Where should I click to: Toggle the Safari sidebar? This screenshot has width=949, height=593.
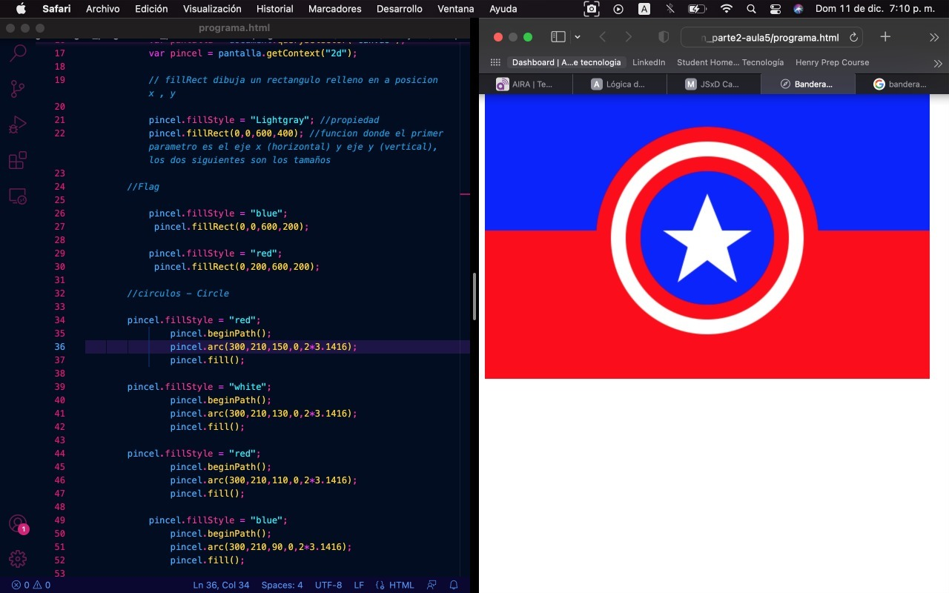pos(558,37)
